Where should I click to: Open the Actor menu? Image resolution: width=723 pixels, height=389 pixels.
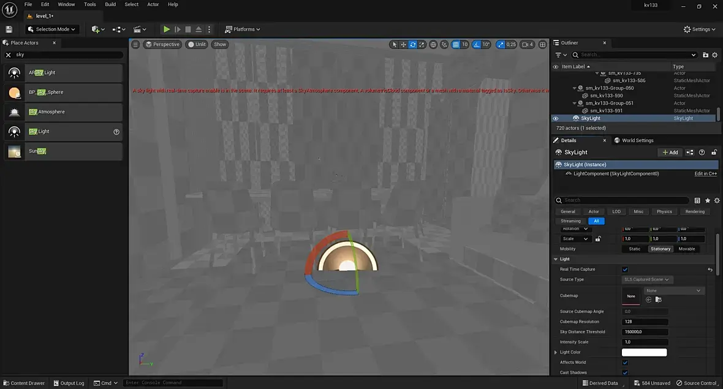153,4
